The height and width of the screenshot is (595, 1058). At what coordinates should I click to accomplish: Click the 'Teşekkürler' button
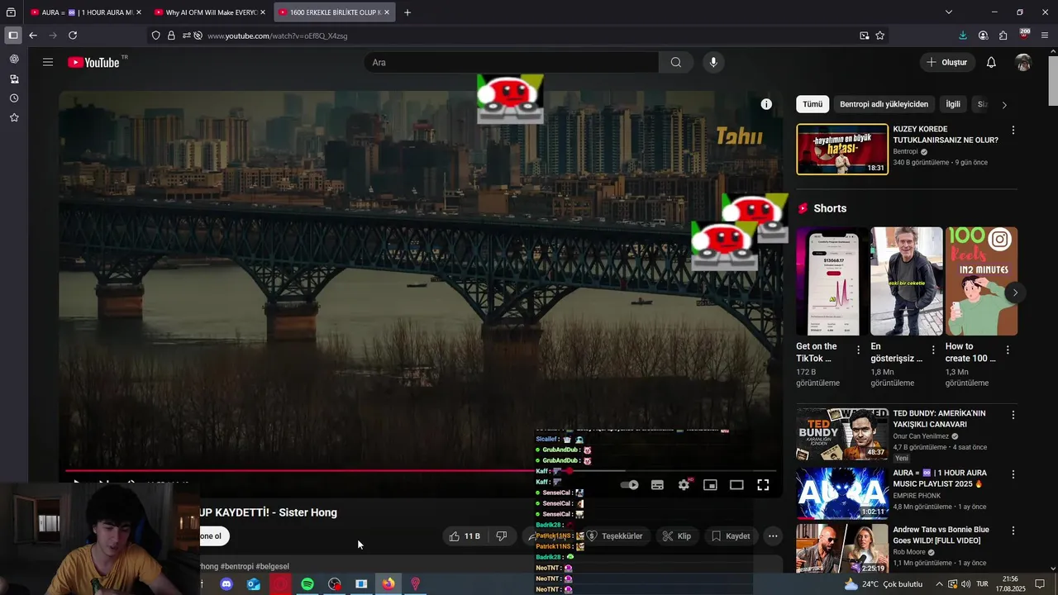click(614, 536)
